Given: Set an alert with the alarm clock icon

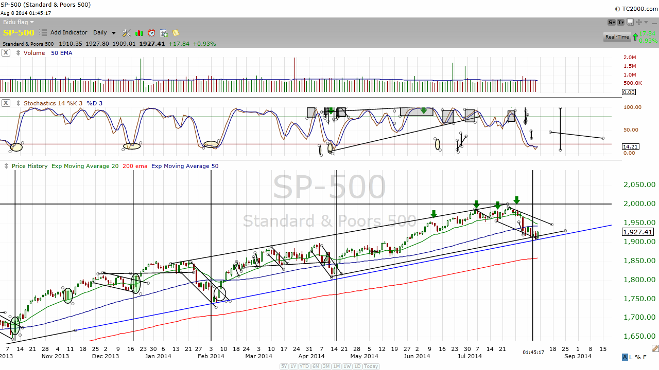Looking at the screenshot, I should pyautogui.click(x=151, y=33).
